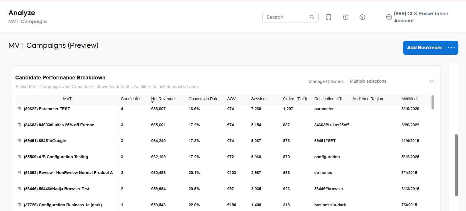
Task: Select the €190 AOV cell
Action: click(231, 205)
